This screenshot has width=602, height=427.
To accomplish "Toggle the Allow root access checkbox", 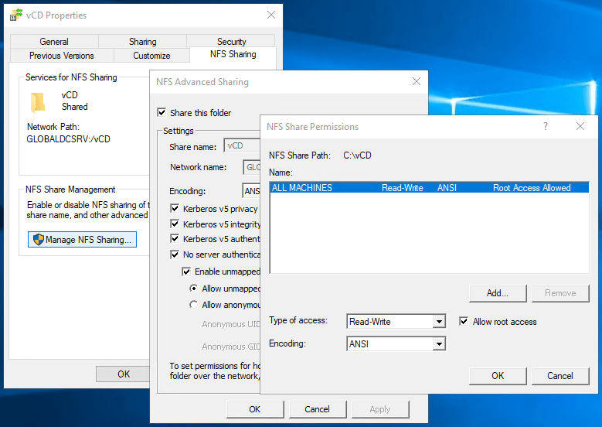I will click(x=464, y=321).
